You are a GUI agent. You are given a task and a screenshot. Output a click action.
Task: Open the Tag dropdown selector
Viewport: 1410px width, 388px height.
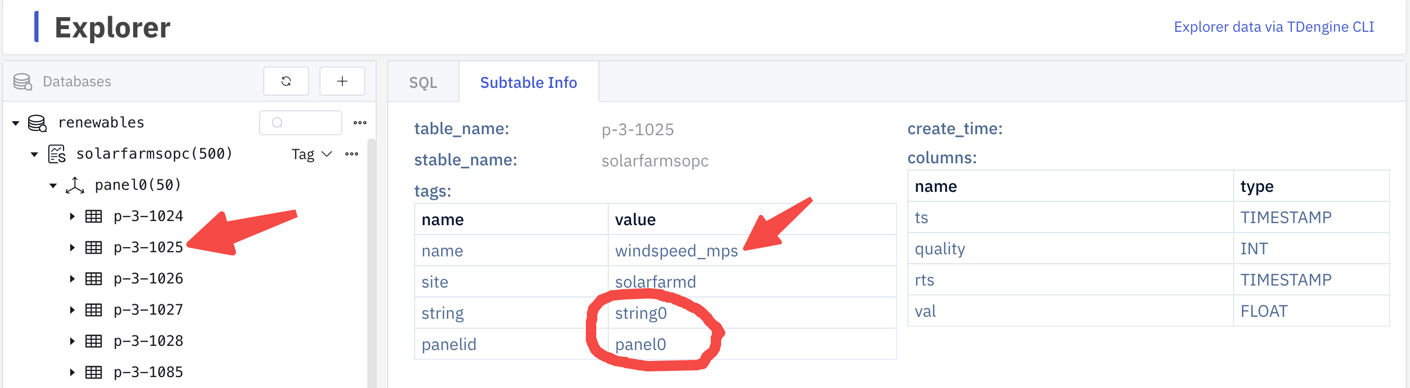(312, 154)
